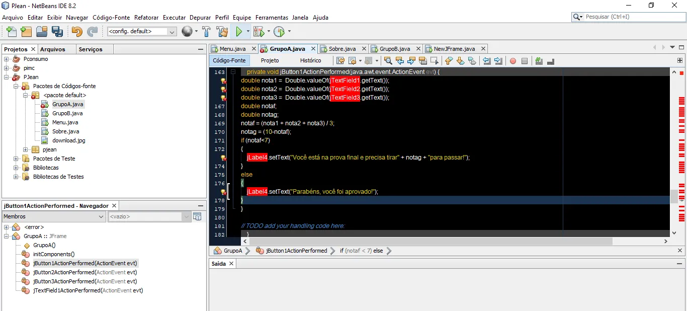Start macro recording with the red circle icon

[513, 61]
